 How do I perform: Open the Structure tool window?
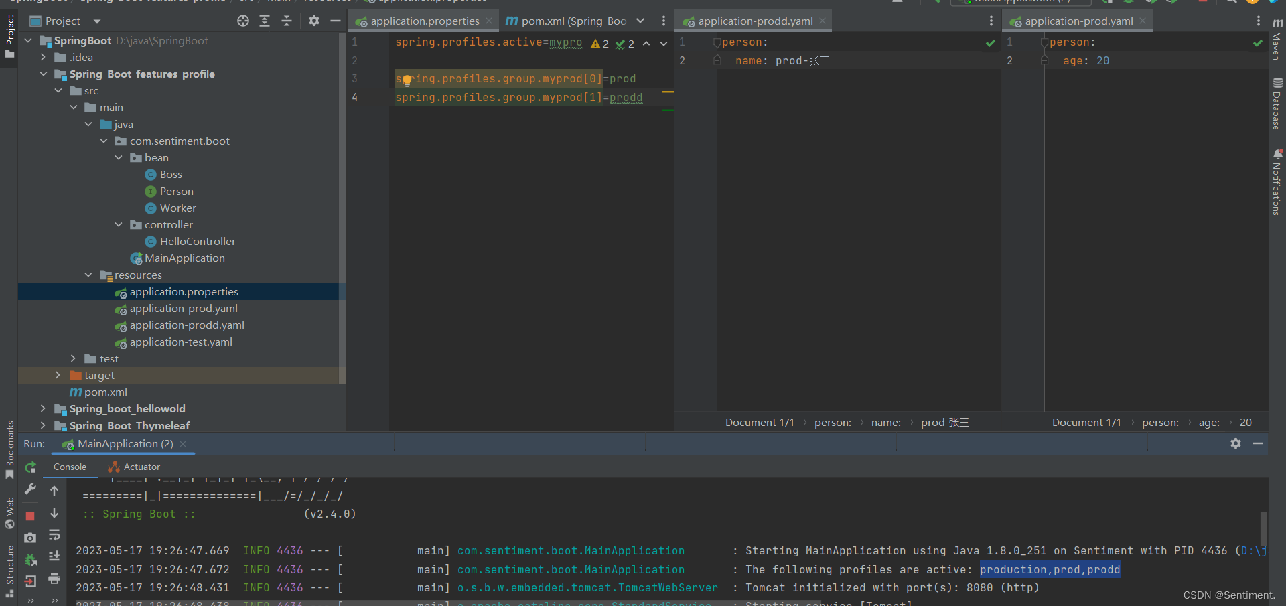click(9, 571)
